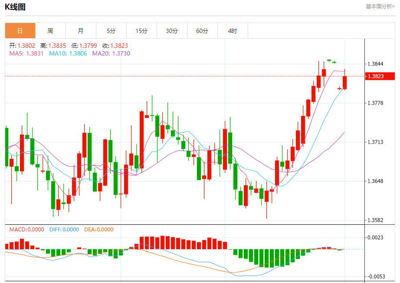Click the MA10: 1.3806 indicator text
This screenshot has width=400, height=283.
click(x=68, y=53)
